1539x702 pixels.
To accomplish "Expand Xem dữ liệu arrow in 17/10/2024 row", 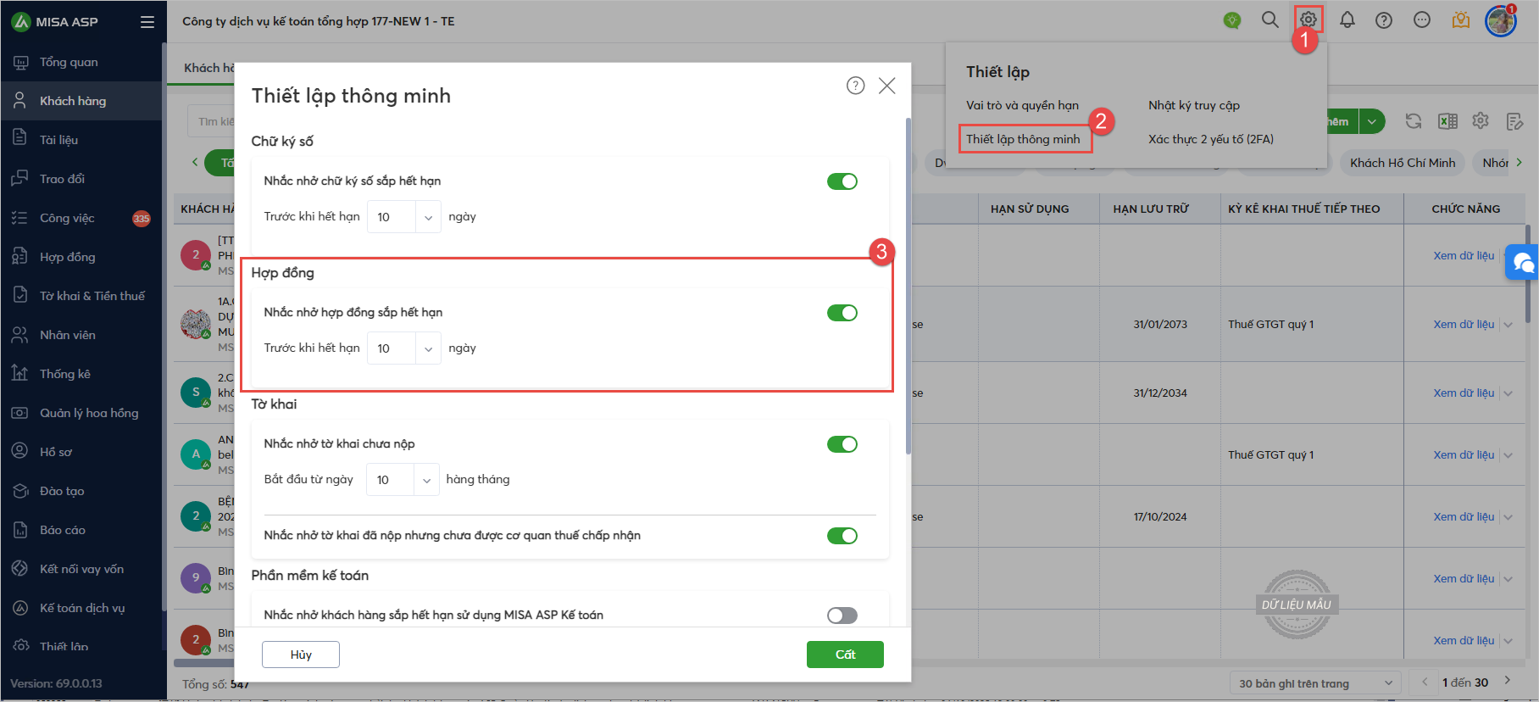I will (1508, 517).
